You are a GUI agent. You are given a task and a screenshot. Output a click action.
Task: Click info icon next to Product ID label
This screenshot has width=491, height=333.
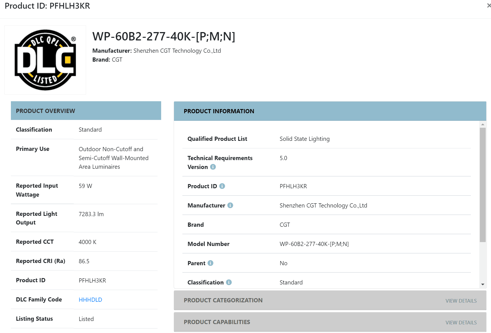point(222,186)
